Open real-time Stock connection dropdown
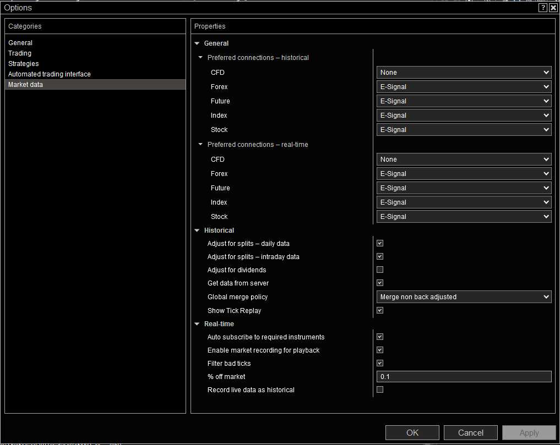This screenshot has width=560, height=445. 464,217
